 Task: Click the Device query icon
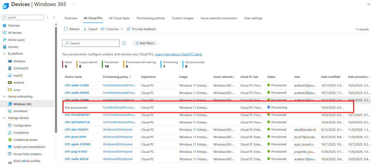pos(5,40)
